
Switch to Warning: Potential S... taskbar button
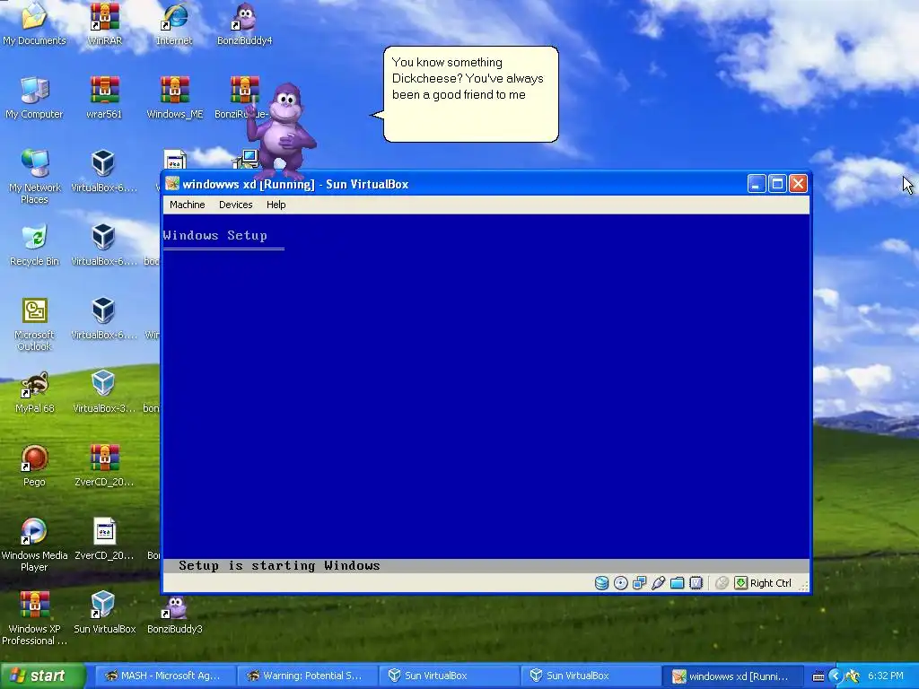click(306, 676)
